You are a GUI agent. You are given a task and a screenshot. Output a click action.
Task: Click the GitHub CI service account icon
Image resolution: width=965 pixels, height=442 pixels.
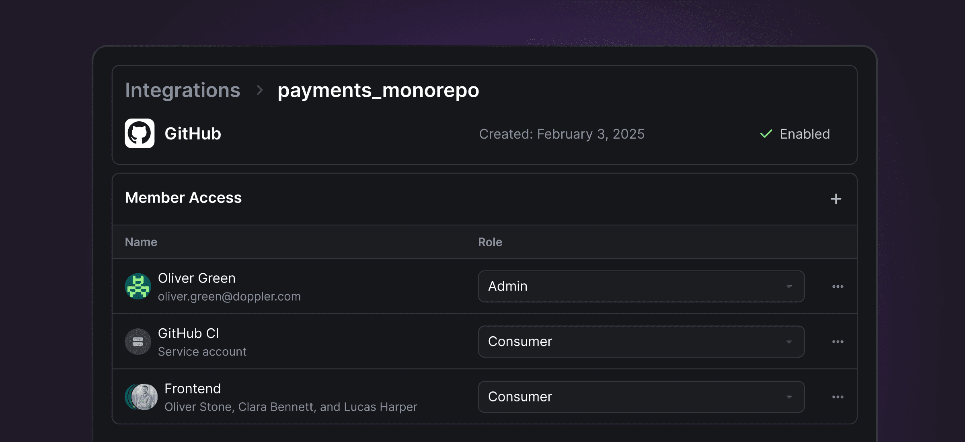pyautogui.click(x=138, y=342)
